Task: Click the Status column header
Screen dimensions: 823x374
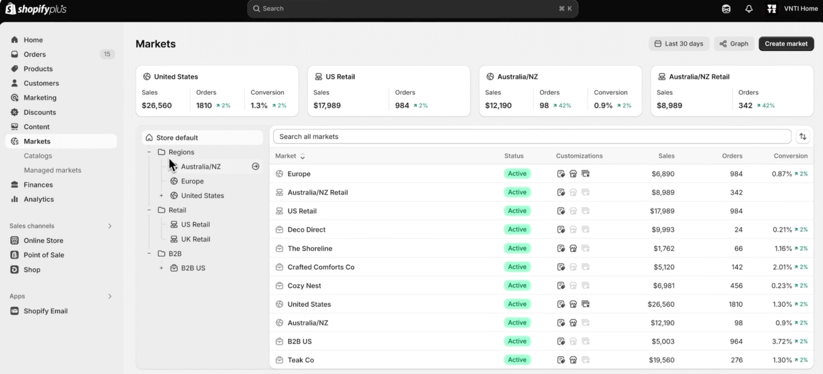Action: [514, 156]
